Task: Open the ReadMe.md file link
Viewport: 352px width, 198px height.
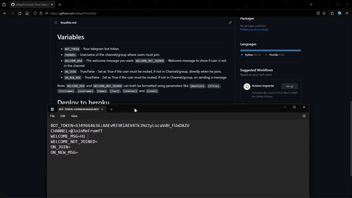Action: [68, 23]
